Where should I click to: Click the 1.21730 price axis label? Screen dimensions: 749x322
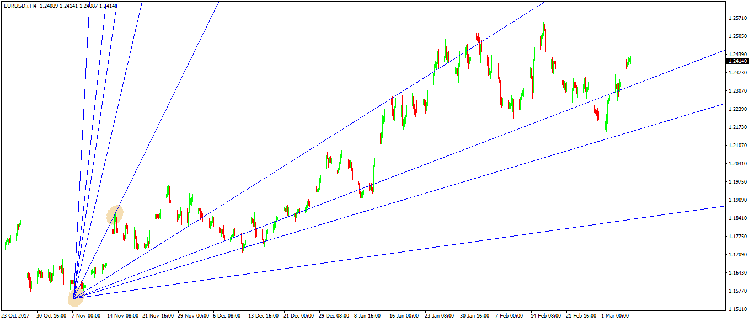point(737,127)
